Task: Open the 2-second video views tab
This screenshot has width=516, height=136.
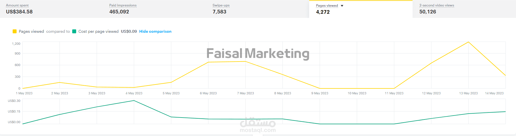Action: [436, 9]
